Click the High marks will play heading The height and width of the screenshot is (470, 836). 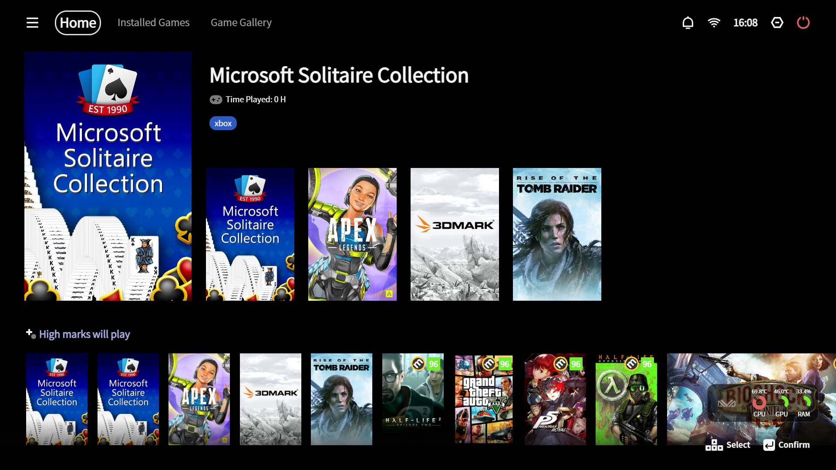coord(84,334)
